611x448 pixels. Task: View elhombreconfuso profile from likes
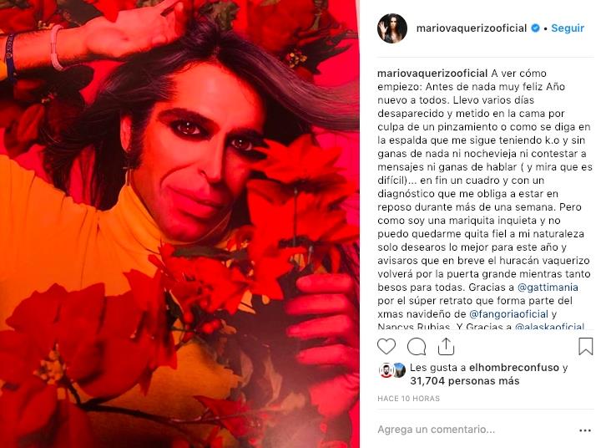pos(514,368)
